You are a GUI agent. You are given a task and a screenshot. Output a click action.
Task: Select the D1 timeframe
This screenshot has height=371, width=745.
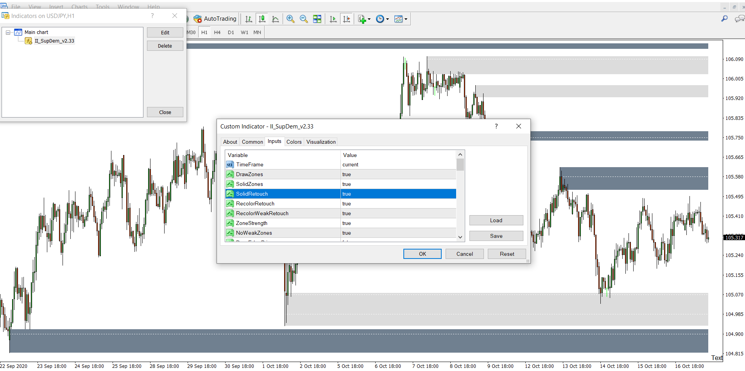click(x=231, y=32)
